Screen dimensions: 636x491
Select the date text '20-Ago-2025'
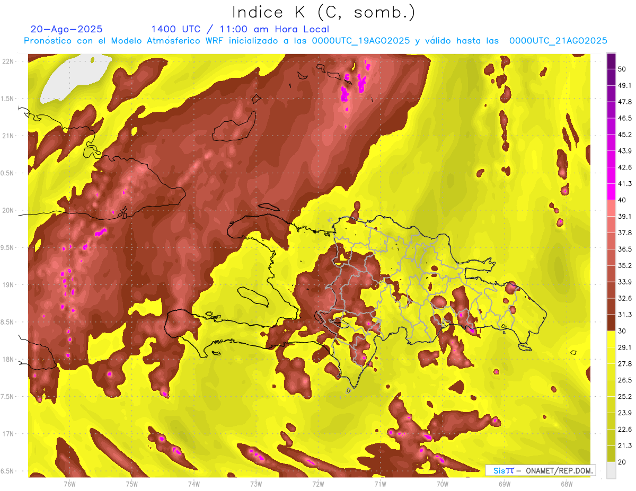(67, 29)
